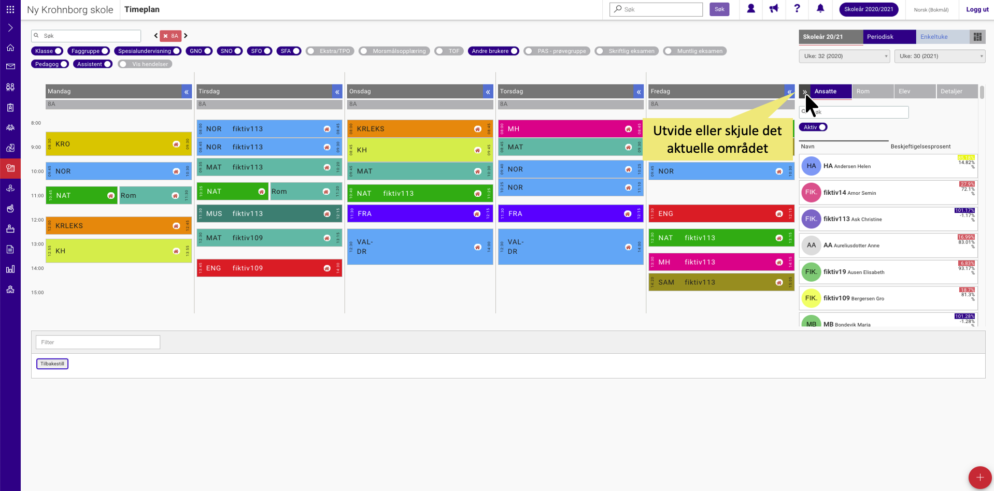The height and width of the screenshot is (491, 994).
Task: Switch to Enkeltuke tab
Action: tap(943, 37)
